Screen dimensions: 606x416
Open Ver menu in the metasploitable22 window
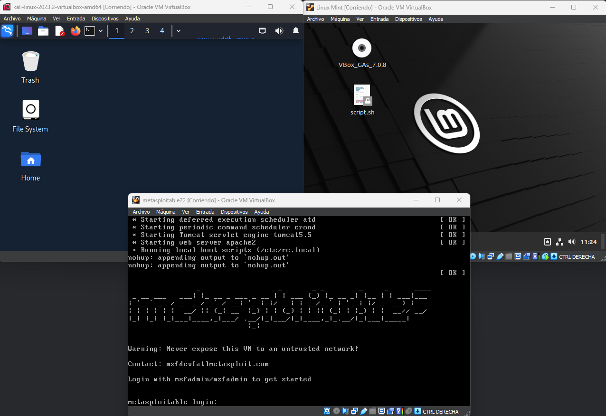(186, 212)
